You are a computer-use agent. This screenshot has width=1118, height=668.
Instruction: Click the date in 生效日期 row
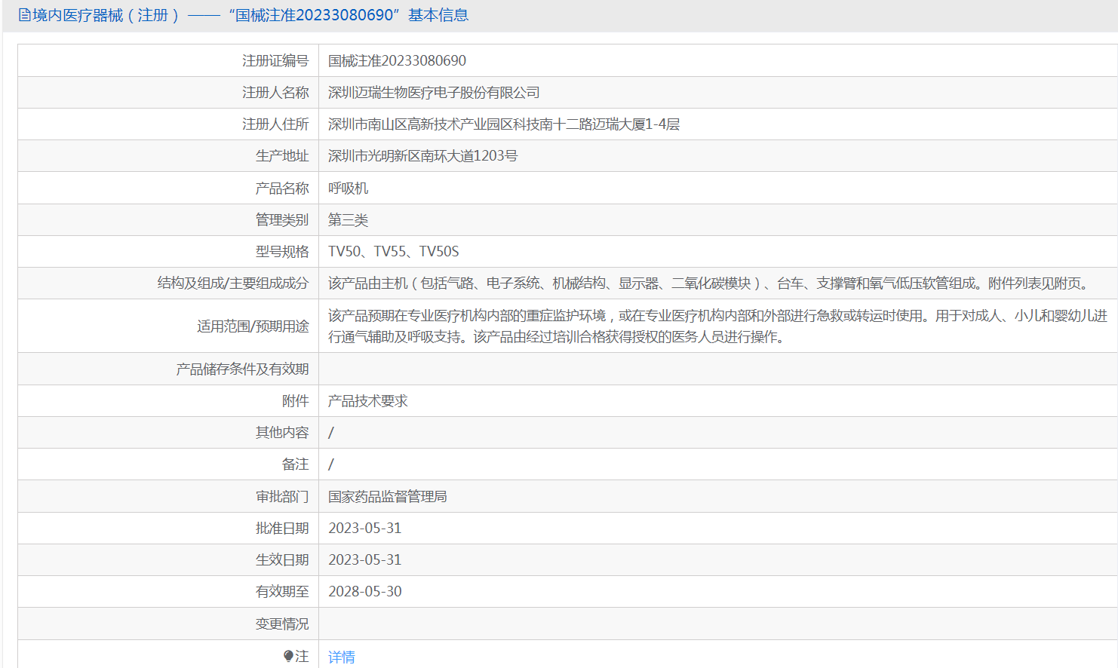[364, 560]
